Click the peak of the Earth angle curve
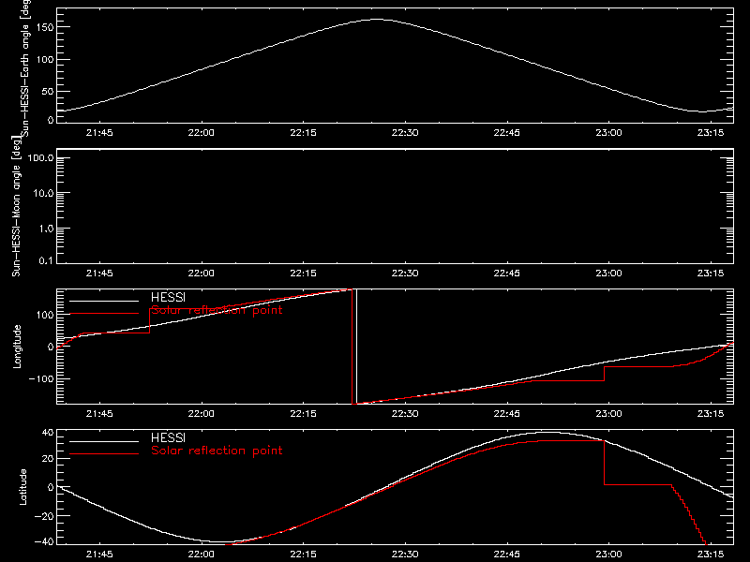Viewport: 750px width, 562px height. (378, 20)
